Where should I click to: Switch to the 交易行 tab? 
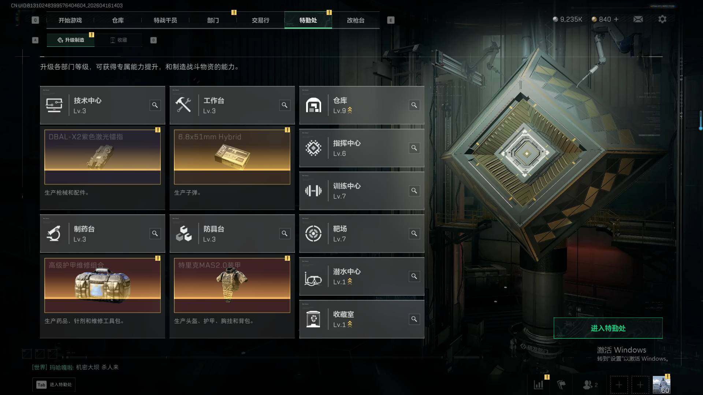pos(260,20)
